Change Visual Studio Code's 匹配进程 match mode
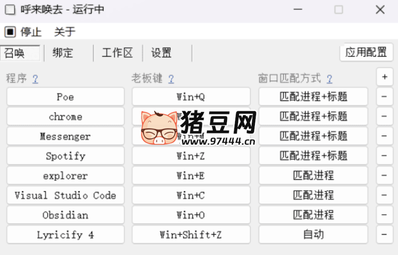The image size is (398, 255). pos(313,195)
